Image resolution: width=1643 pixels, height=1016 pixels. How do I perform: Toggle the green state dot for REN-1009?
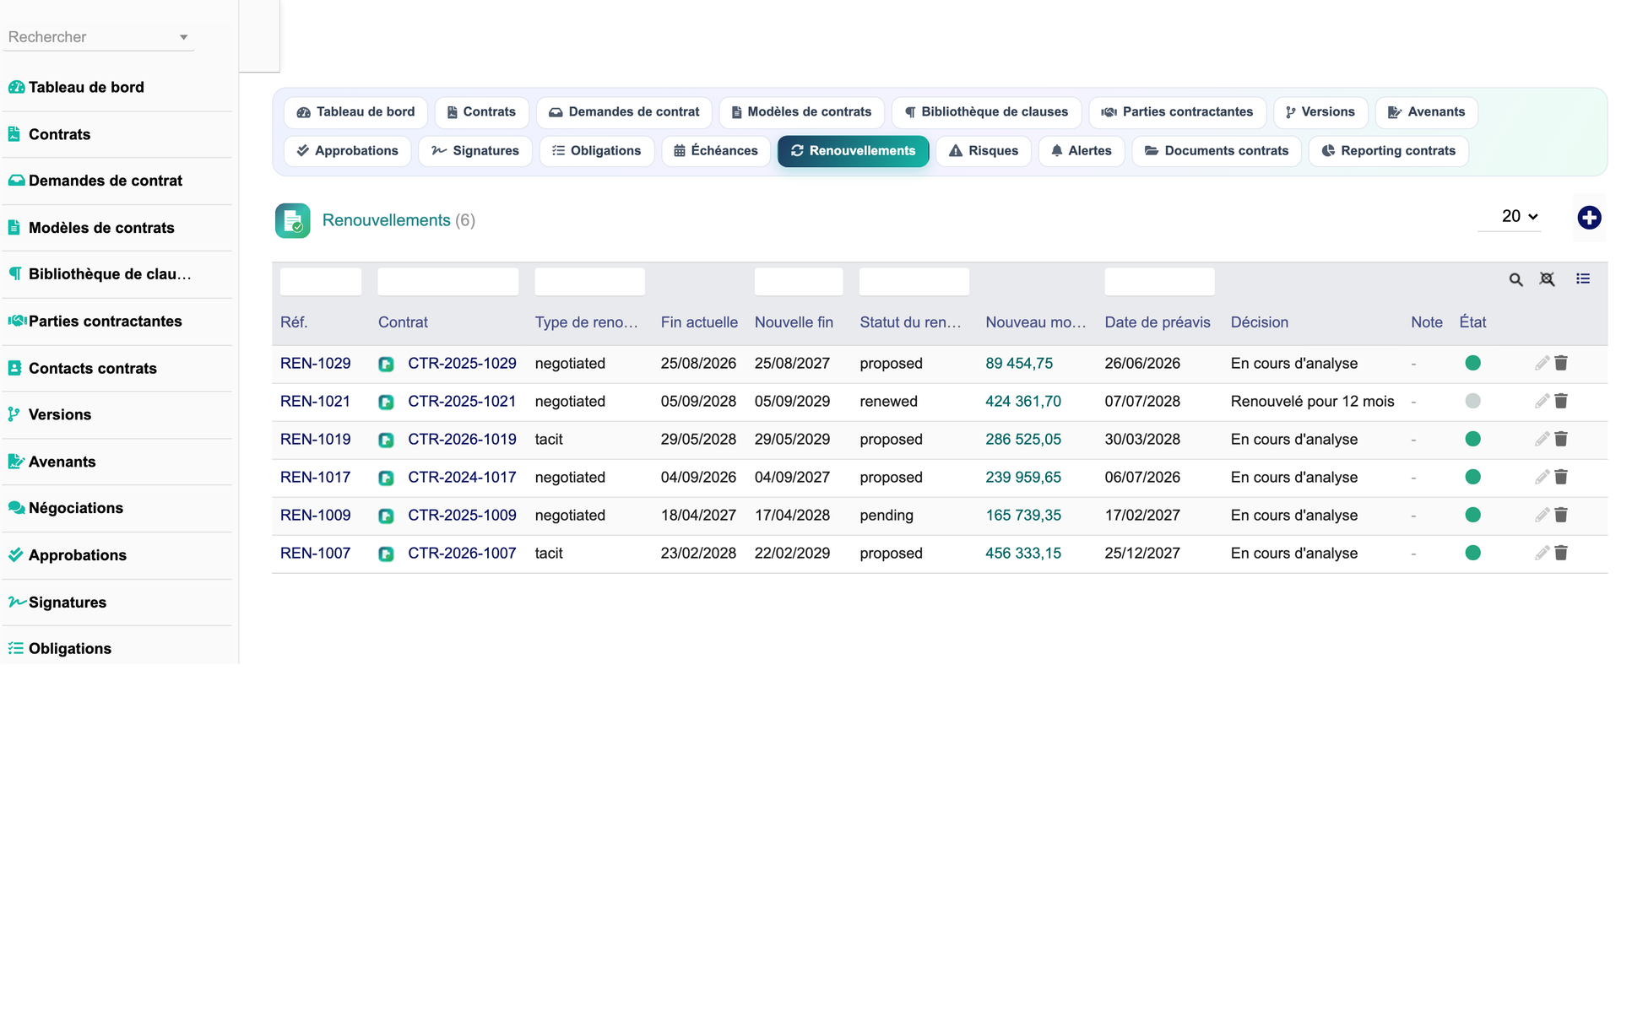point(1472,515)
